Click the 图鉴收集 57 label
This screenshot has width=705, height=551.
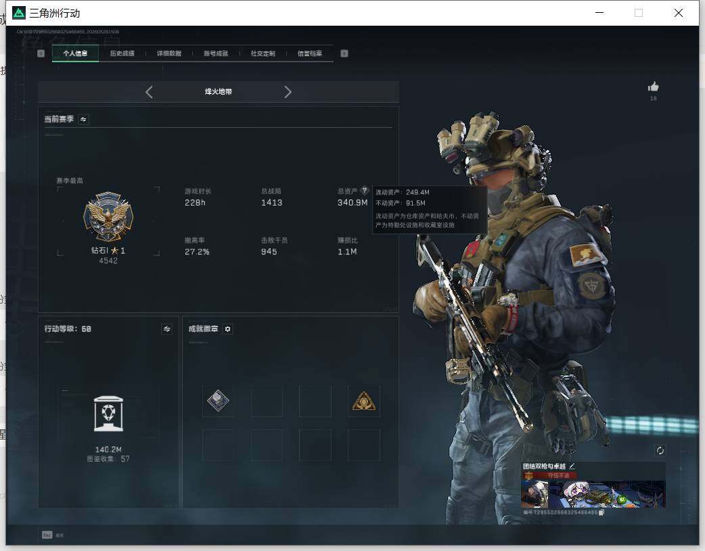pyautogui.click(x=108, y=459)
